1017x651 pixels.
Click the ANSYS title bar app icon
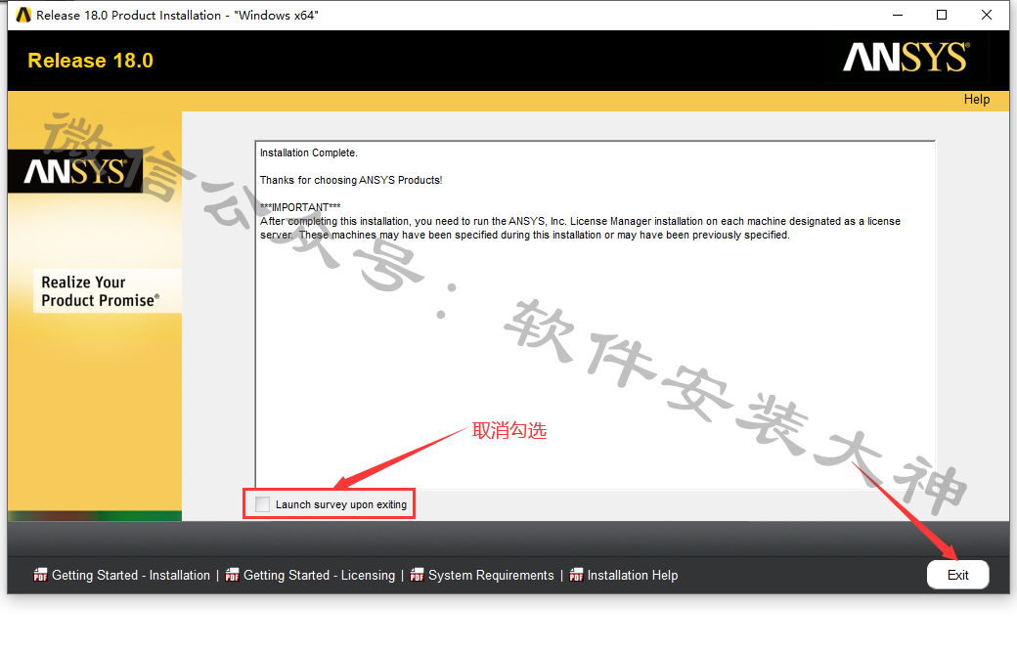point(23,15)
